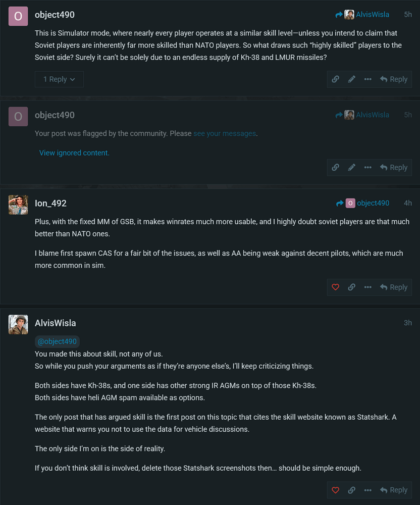420x505 pixels.
Task: Copy a link to AlvisWisla's reply
Action: pyautogui.click(x=351, y=490)
